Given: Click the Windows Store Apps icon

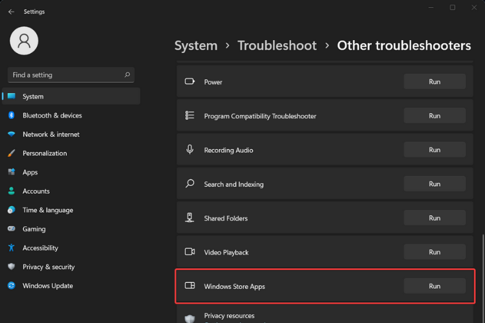Looking at the screenshot, I should [x=189, y=286].
